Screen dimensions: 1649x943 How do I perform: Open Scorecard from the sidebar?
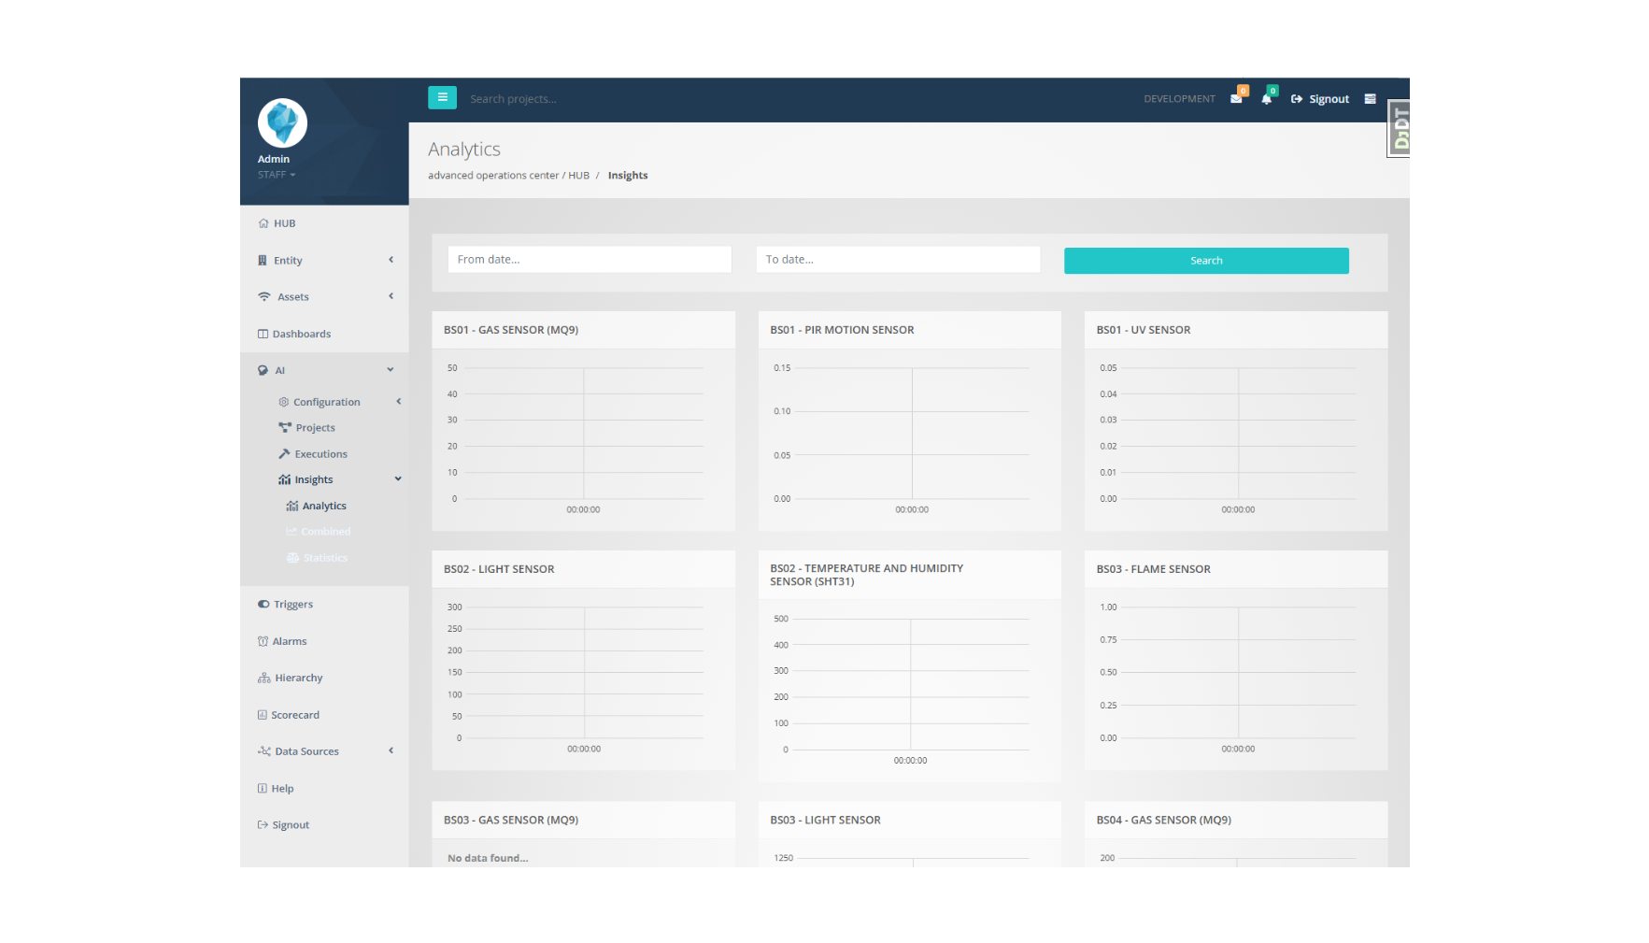pos(294,715)
